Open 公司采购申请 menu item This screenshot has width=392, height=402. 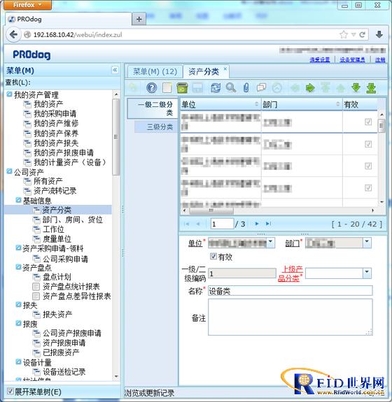tap(66, 259)
